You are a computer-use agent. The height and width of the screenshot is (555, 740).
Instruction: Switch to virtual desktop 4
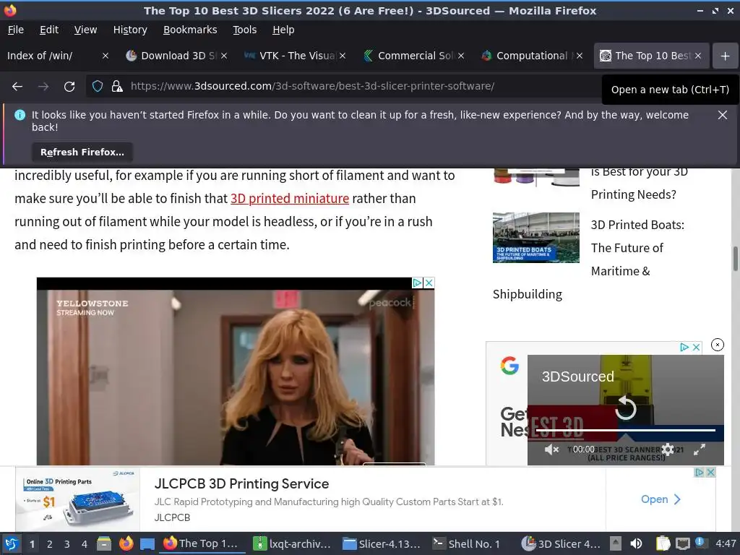[x=85, y=544]
